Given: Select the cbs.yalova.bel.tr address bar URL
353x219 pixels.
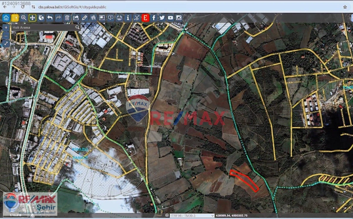Looking at the screenshot, I should (x=72, y=7).
